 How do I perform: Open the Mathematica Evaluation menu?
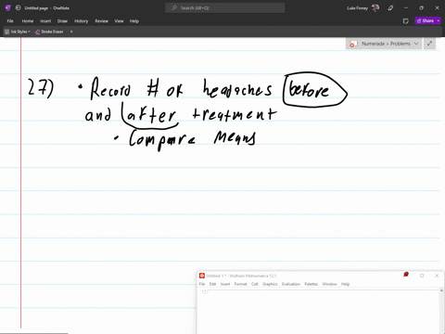[x=291, y=284]
